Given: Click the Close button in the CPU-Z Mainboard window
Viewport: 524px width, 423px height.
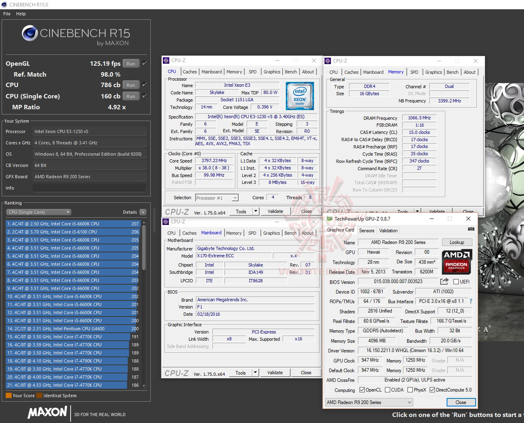Looking at the screenshot, I should point(306,373).
